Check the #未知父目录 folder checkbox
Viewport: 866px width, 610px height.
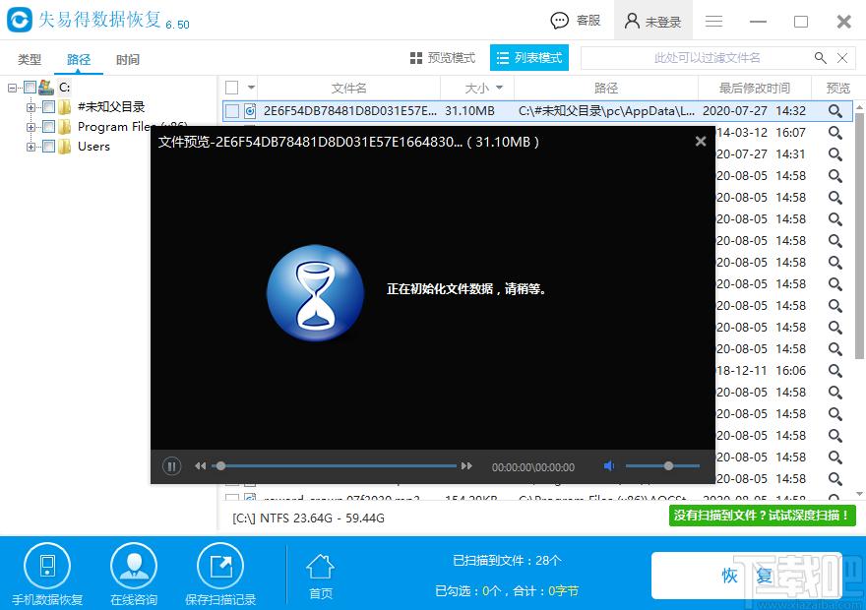coord(48,107)
